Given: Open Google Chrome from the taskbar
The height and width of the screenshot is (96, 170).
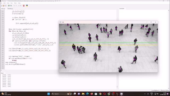Looking at the screenshot, I should (100, 94).
